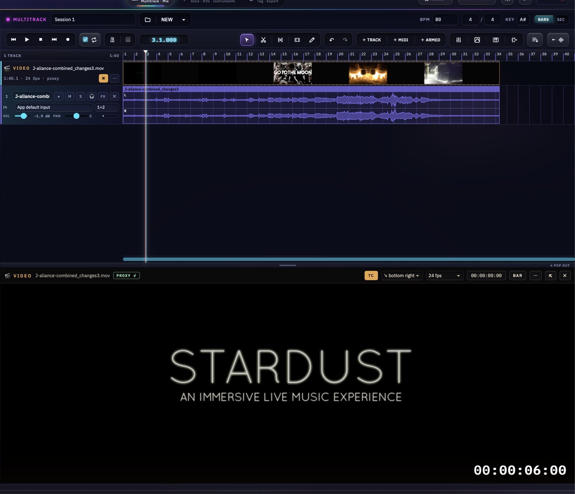Image resolution: width=575 pixels, height=494 pixels.
Task: Select the bracket range tool
Action: tap(280, 40)
